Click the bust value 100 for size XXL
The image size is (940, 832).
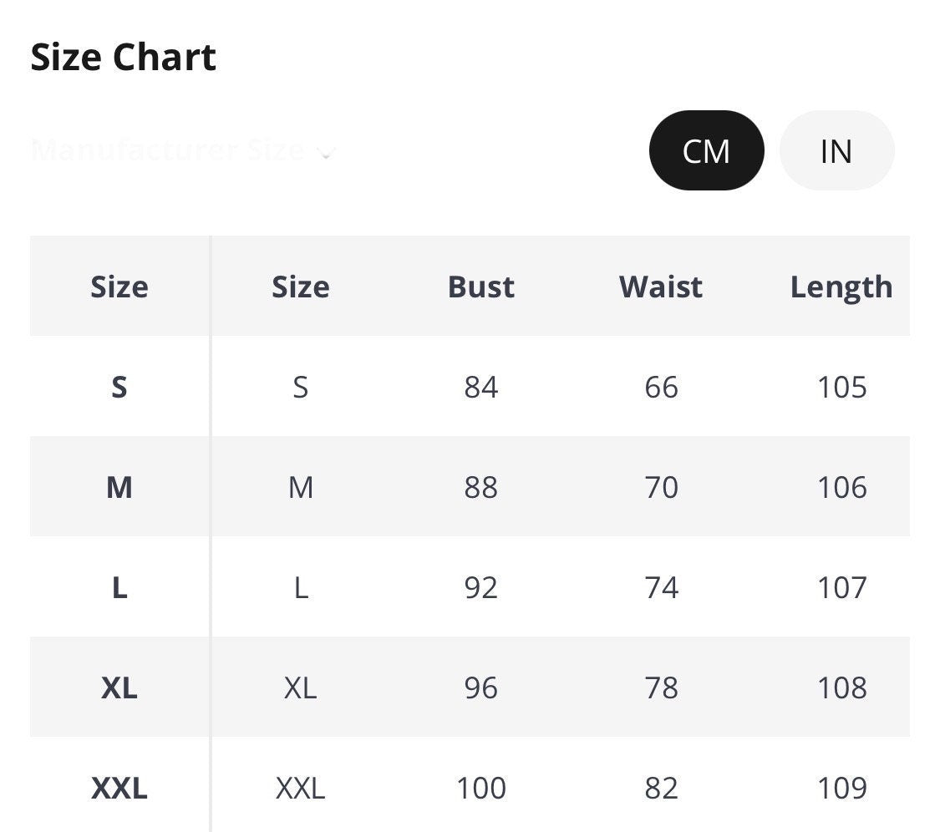[480, 788]
